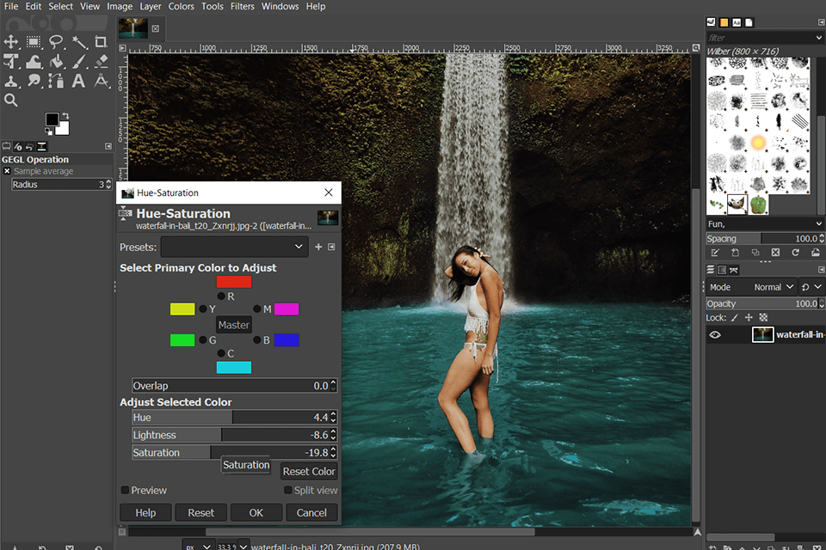The height and width of the screenshot is (550, 826).
Task: Click the Reset Color button
Action: (x=309, y=471)
